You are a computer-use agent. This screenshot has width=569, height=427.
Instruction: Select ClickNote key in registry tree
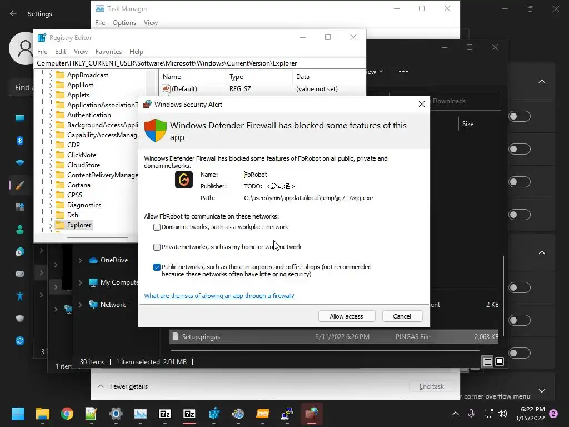click(x=82, y=155)
